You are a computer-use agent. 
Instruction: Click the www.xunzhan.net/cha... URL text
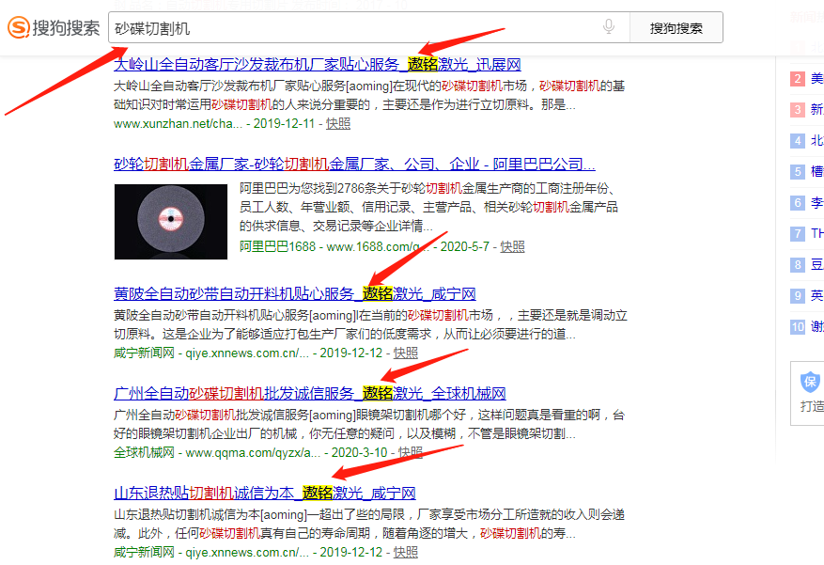(x=179, y=123)
